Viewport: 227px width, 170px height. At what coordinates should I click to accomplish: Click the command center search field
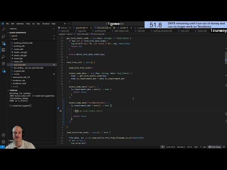pos(108,24)
